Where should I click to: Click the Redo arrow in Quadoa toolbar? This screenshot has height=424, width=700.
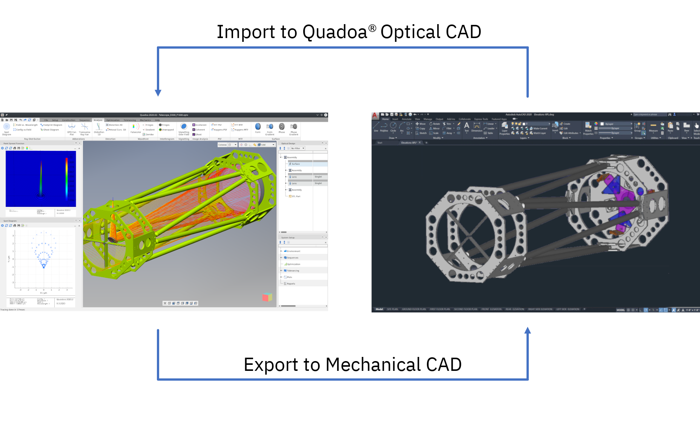[x=25, y=120]
